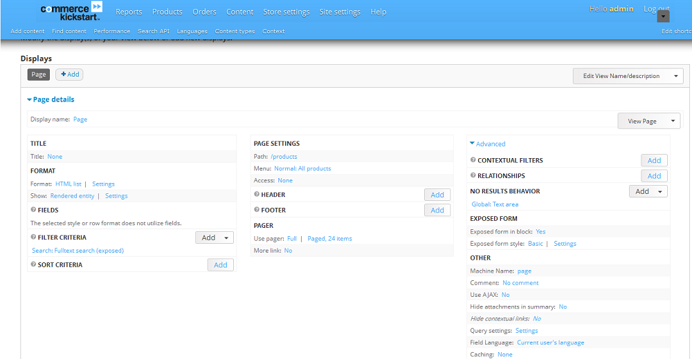The image size is (692, 359).
Task: Edit Paged, 24 items setting
Action: coord(329,238)
